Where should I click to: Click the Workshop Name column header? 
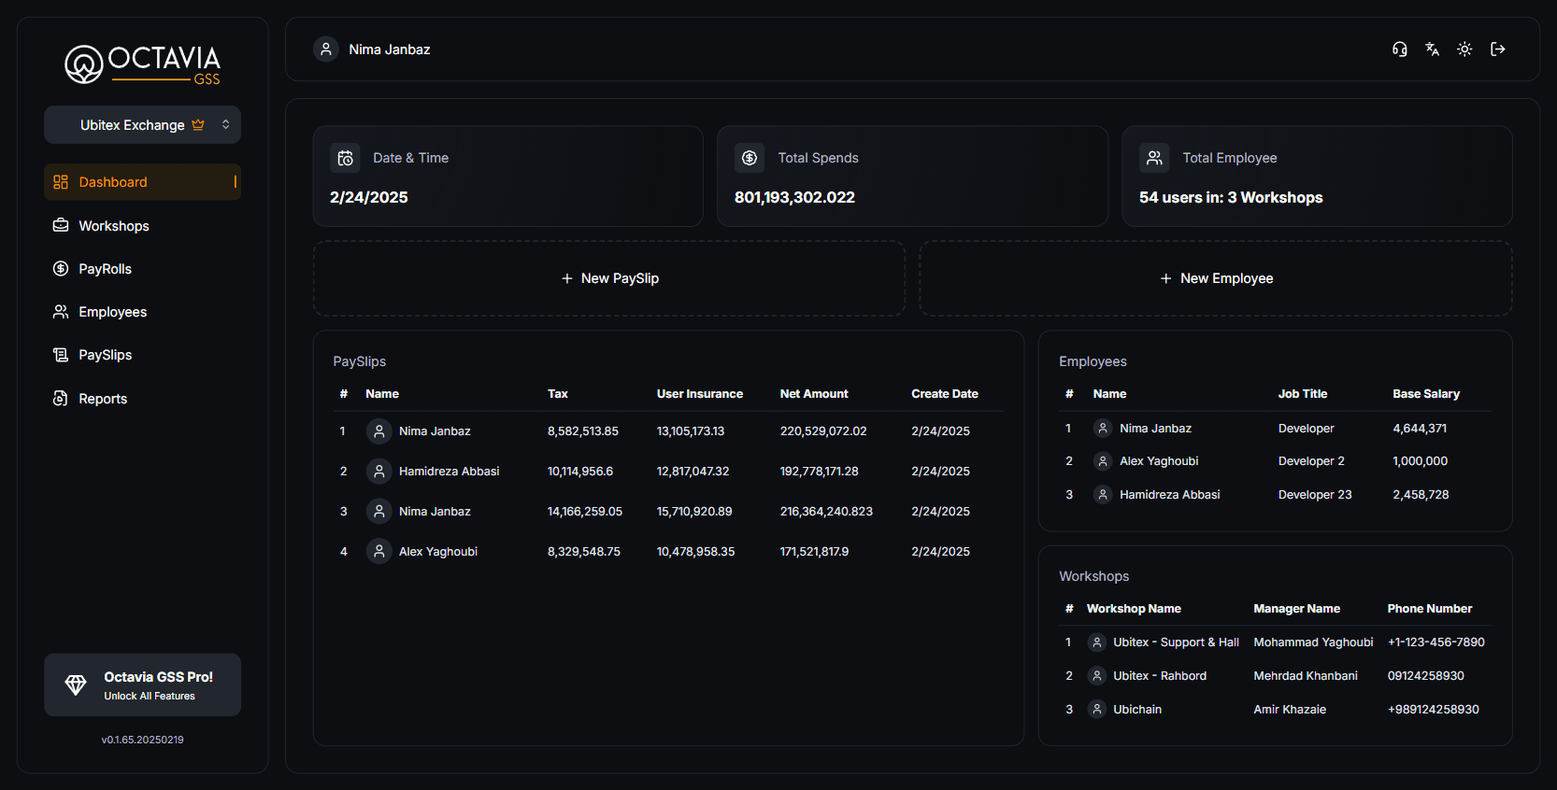click(x=1134, y=609)
